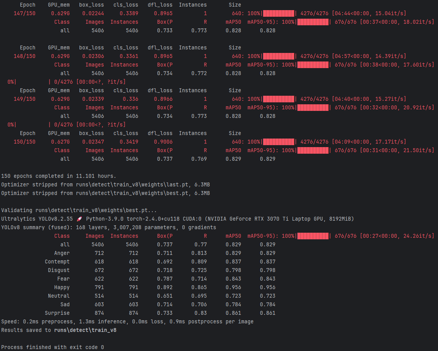Select Neutral precision value 0.651

(165, 296)
